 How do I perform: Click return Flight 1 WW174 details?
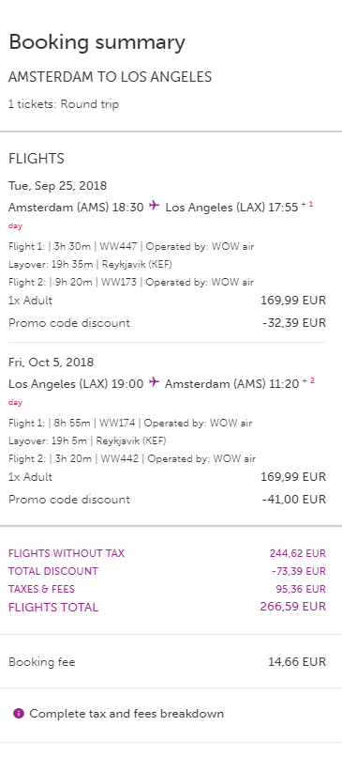[x=130, y=424]
